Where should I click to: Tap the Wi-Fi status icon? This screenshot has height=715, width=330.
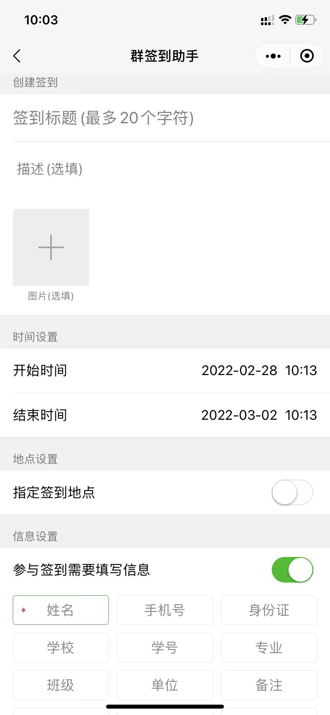(x=285, y=20)
